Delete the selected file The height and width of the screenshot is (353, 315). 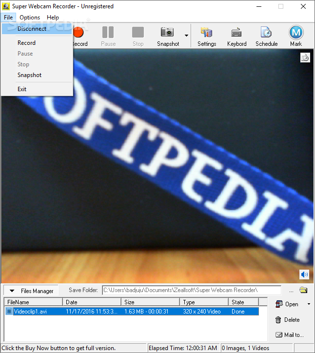(288, 320)
